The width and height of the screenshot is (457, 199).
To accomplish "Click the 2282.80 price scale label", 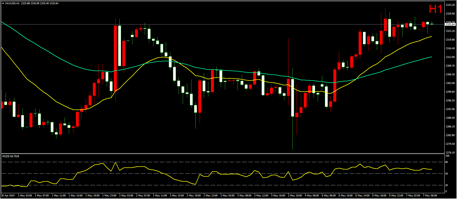I will [x=450, y=135].
